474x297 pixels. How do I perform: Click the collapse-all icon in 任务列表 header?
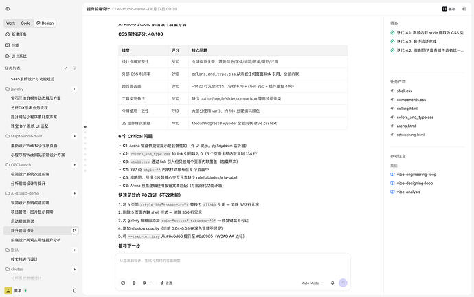66,68
